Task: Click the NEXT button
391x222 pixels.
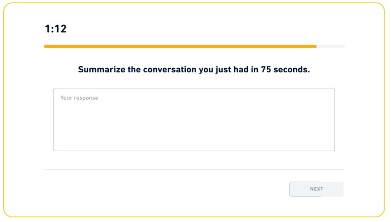Action: [x=316, y=189]
